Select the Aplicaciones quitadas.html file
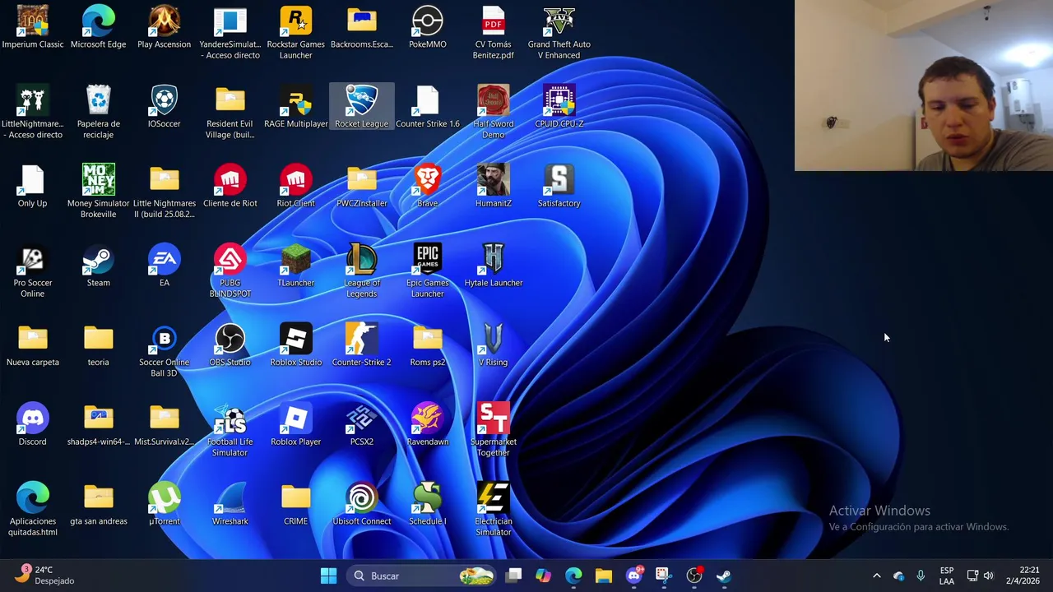 [x=33, y=509]
